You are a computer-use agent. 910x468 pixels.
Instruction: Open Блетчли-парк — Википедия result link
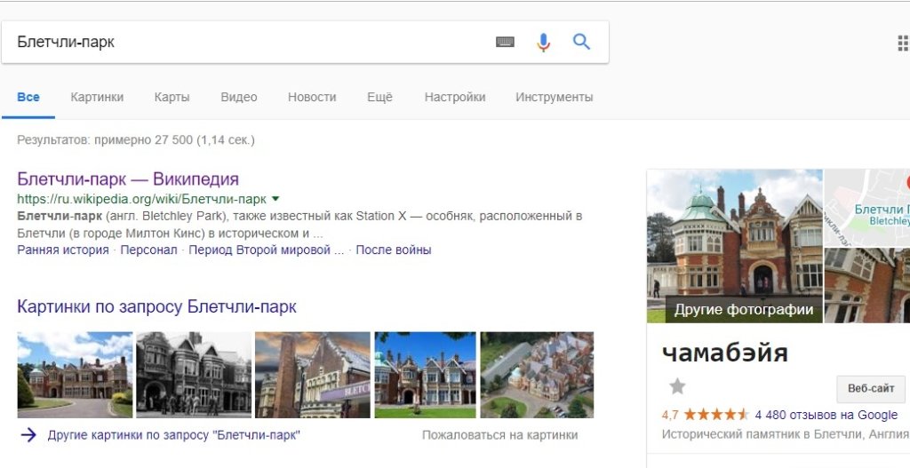click(x=128, y=179)
